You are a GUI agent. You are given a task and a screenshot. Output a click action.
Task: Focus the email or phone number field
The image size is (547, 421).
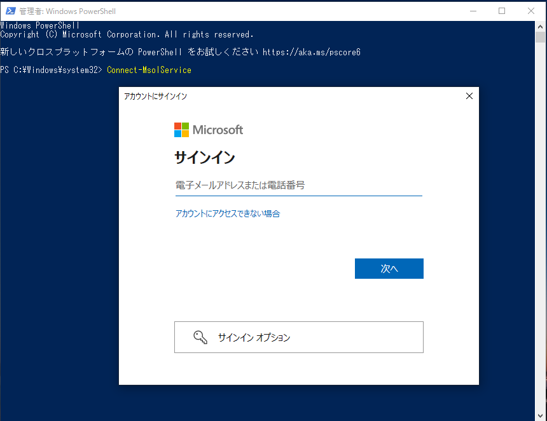coord(298,185)
